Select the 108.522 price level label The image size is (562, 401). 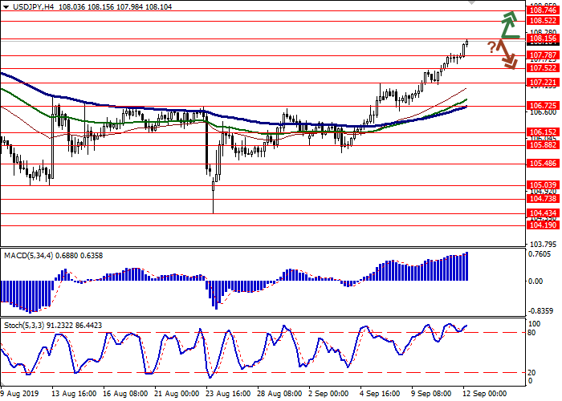click(542, 22)
